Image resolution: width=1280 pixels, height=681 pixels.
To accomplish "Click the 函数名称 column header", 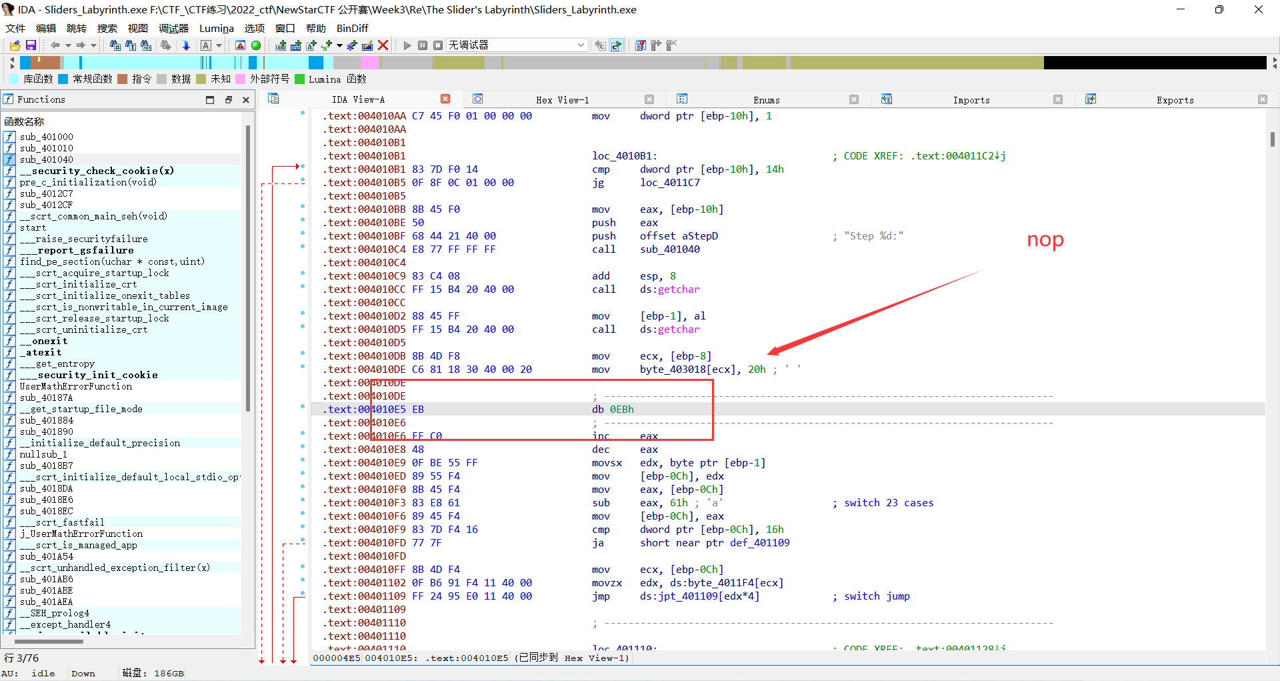I will (24, 121).
